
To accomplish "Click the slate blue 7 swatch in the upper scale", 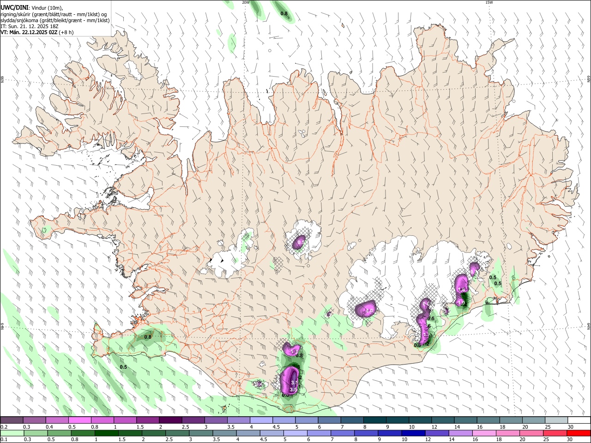I will click(351, 420).
